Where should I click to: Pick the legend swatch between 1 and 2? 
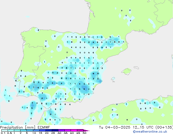click(17, 130)
